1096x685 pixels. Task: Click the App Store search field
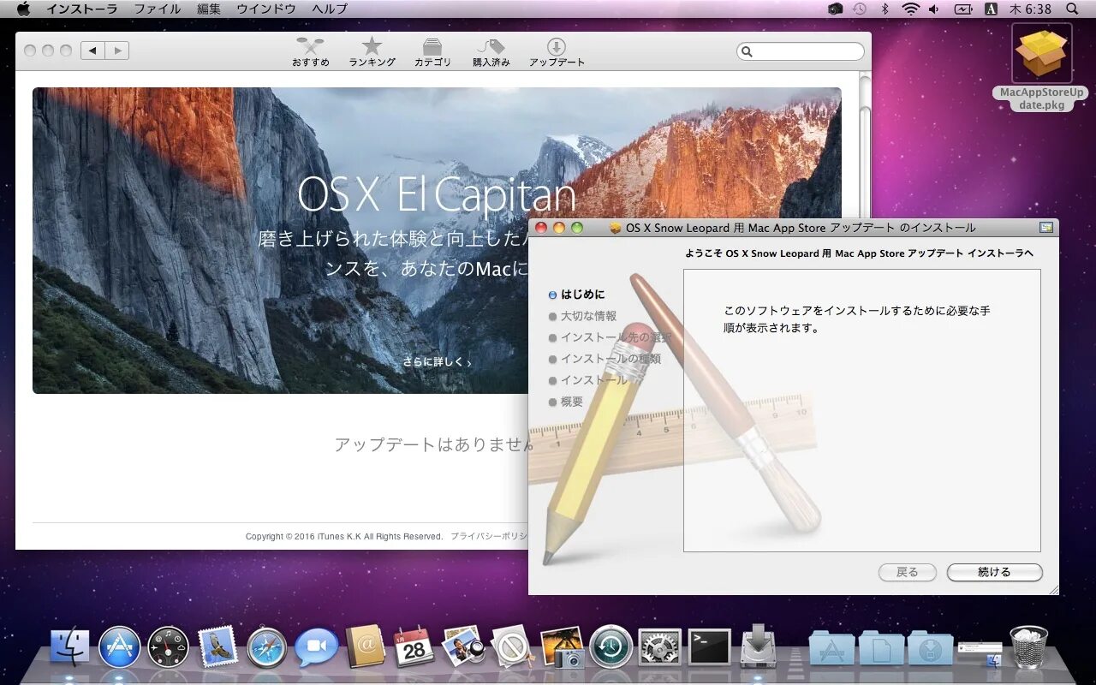tap(801, 51)
